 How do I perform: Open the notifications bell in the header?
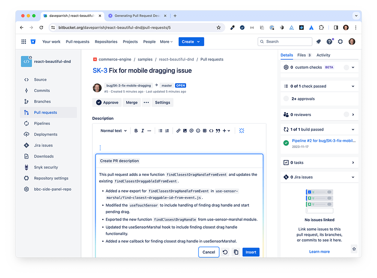pyautogui.click(x=319, y=42)
